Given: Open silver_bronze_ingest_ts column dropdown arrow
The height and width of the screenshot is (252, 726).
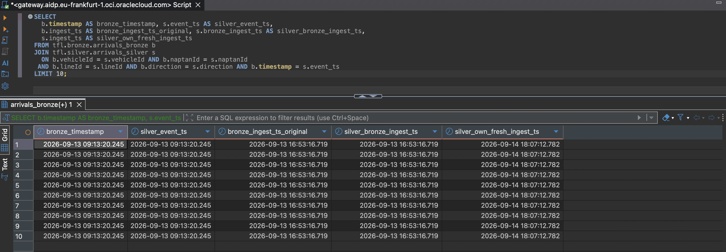Looking at the screenshot, I should (x=435, y=132).
